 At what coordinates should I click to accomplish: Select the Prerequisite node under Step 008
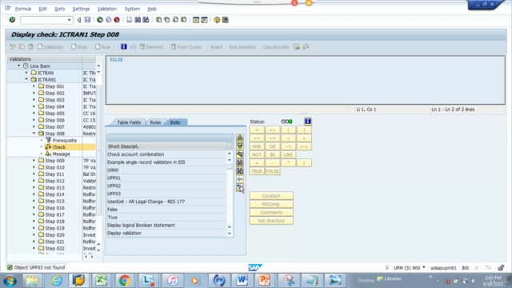tap(64, 141)
